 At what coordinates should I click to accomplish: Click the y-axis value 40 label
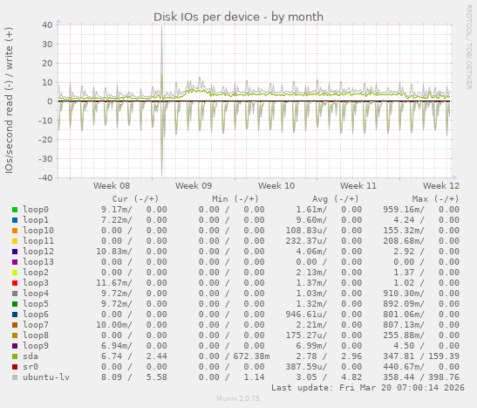coord(47,25)
